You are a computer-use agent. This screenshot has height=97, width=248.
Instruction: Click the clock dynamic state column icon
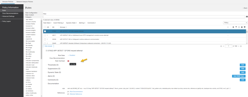tap(239, 27)
